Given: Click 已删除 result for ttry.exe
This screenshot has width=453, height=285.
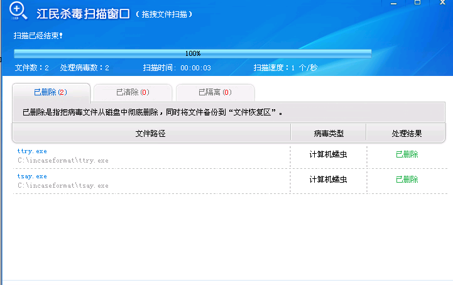Looking at the screenshot, I should tap(407, 154).
